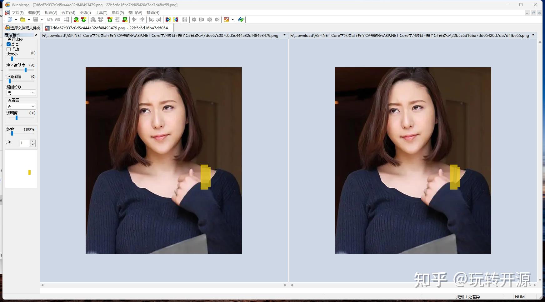Viewport: 545px width, 302px height.
Task: Click the Current Difference icon
Action: click(x=117, y=19)
